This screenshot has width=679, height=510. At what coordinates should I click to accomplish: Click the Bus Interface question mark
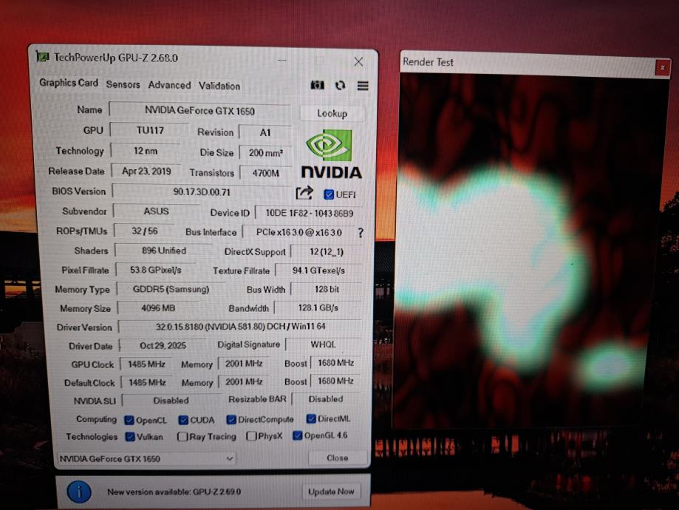pos(361,233)
